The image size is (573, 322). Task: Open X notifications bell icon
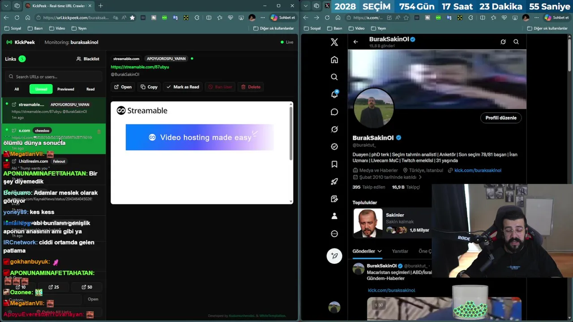pyautogui.click(x=334, y=94)
